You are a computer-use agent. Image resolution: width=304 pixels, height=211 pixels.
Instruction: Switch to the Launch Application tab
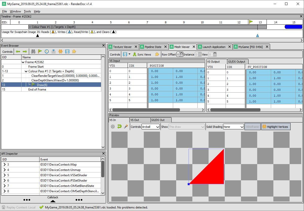(214, 47)
